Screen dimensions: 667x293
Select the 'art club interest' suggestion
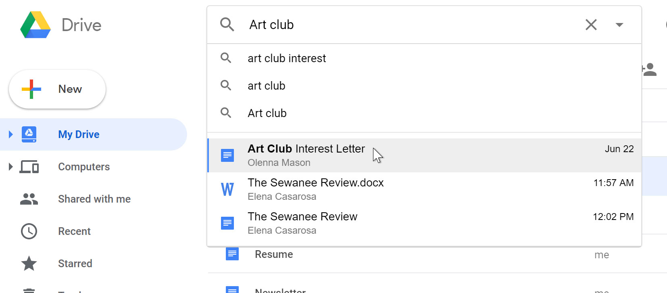point(287,58)
